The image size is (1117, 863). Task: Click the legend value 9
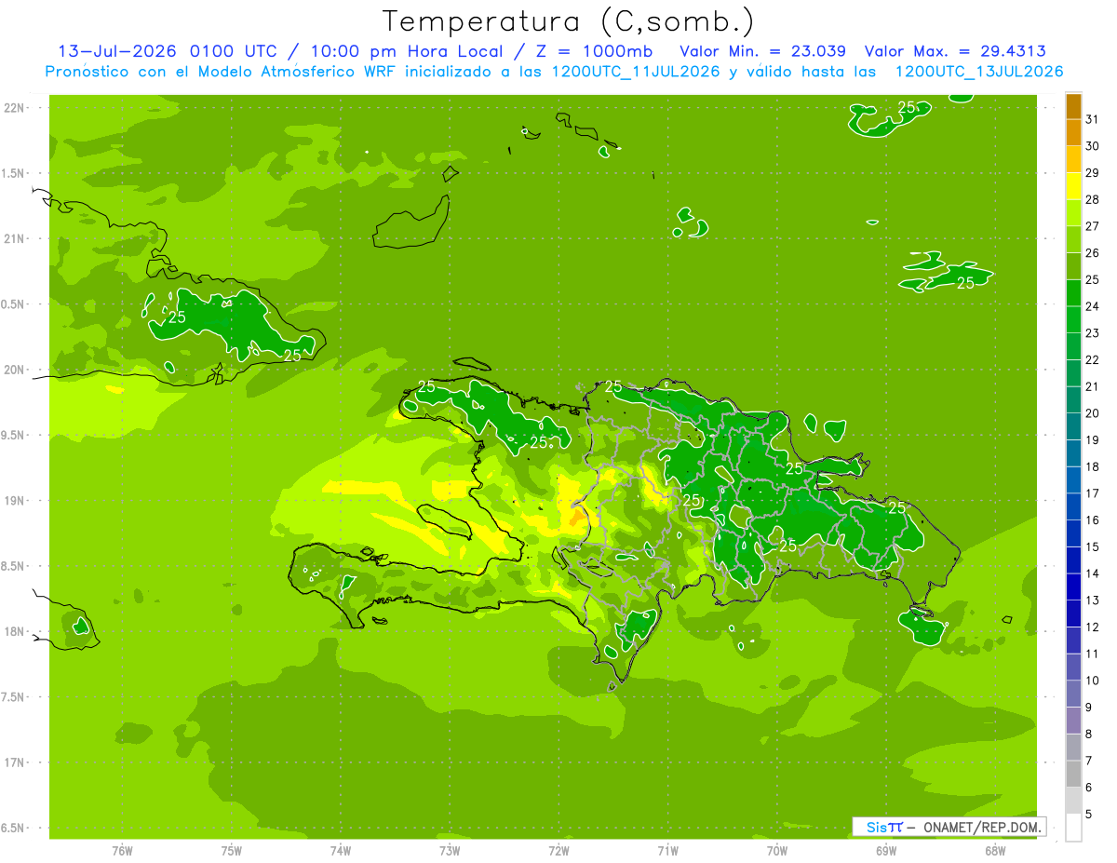pos(1089,708)
